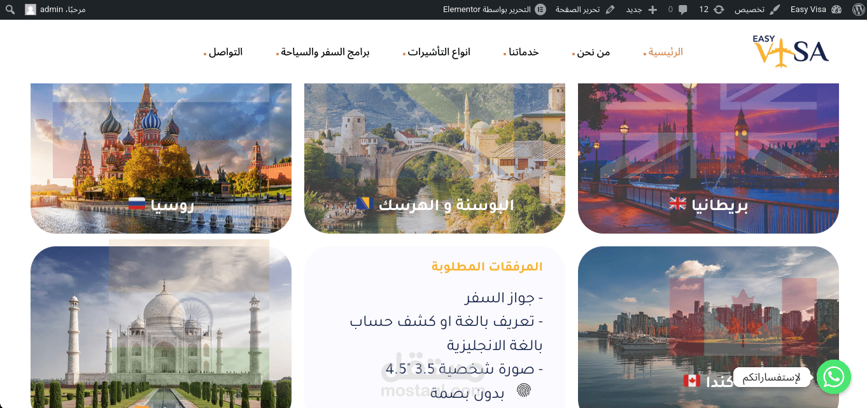Click Edit with Elementor (التحرير بواسطة Elementor)
This screenshot has height=408, width=867.
click(x=495, y=10)
